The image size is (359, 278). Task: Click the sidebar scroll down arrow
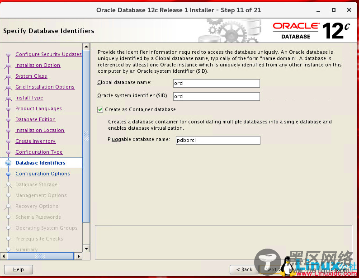86,249
